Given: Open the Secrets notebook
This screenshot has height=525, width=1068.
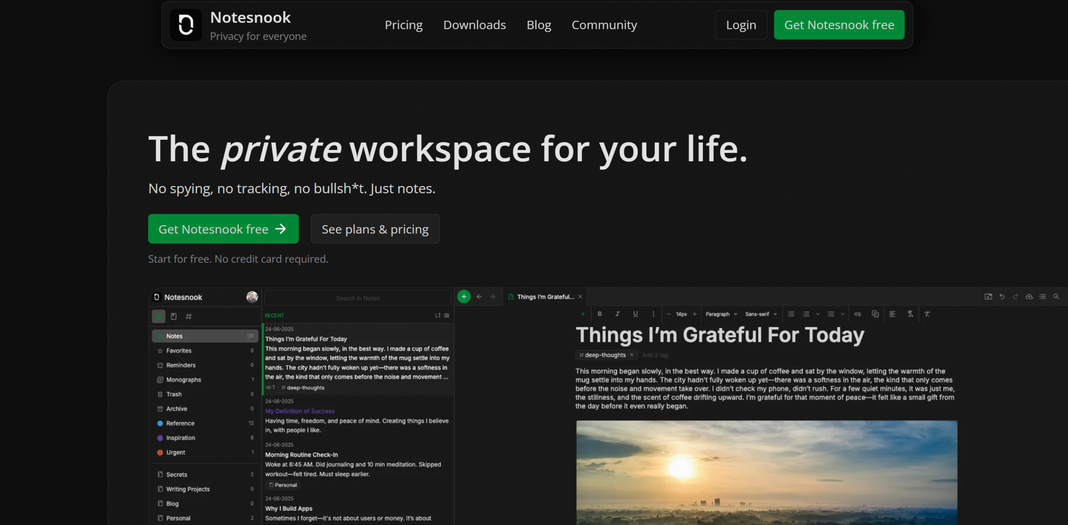Looking at the screenshot, I should 205,475.
